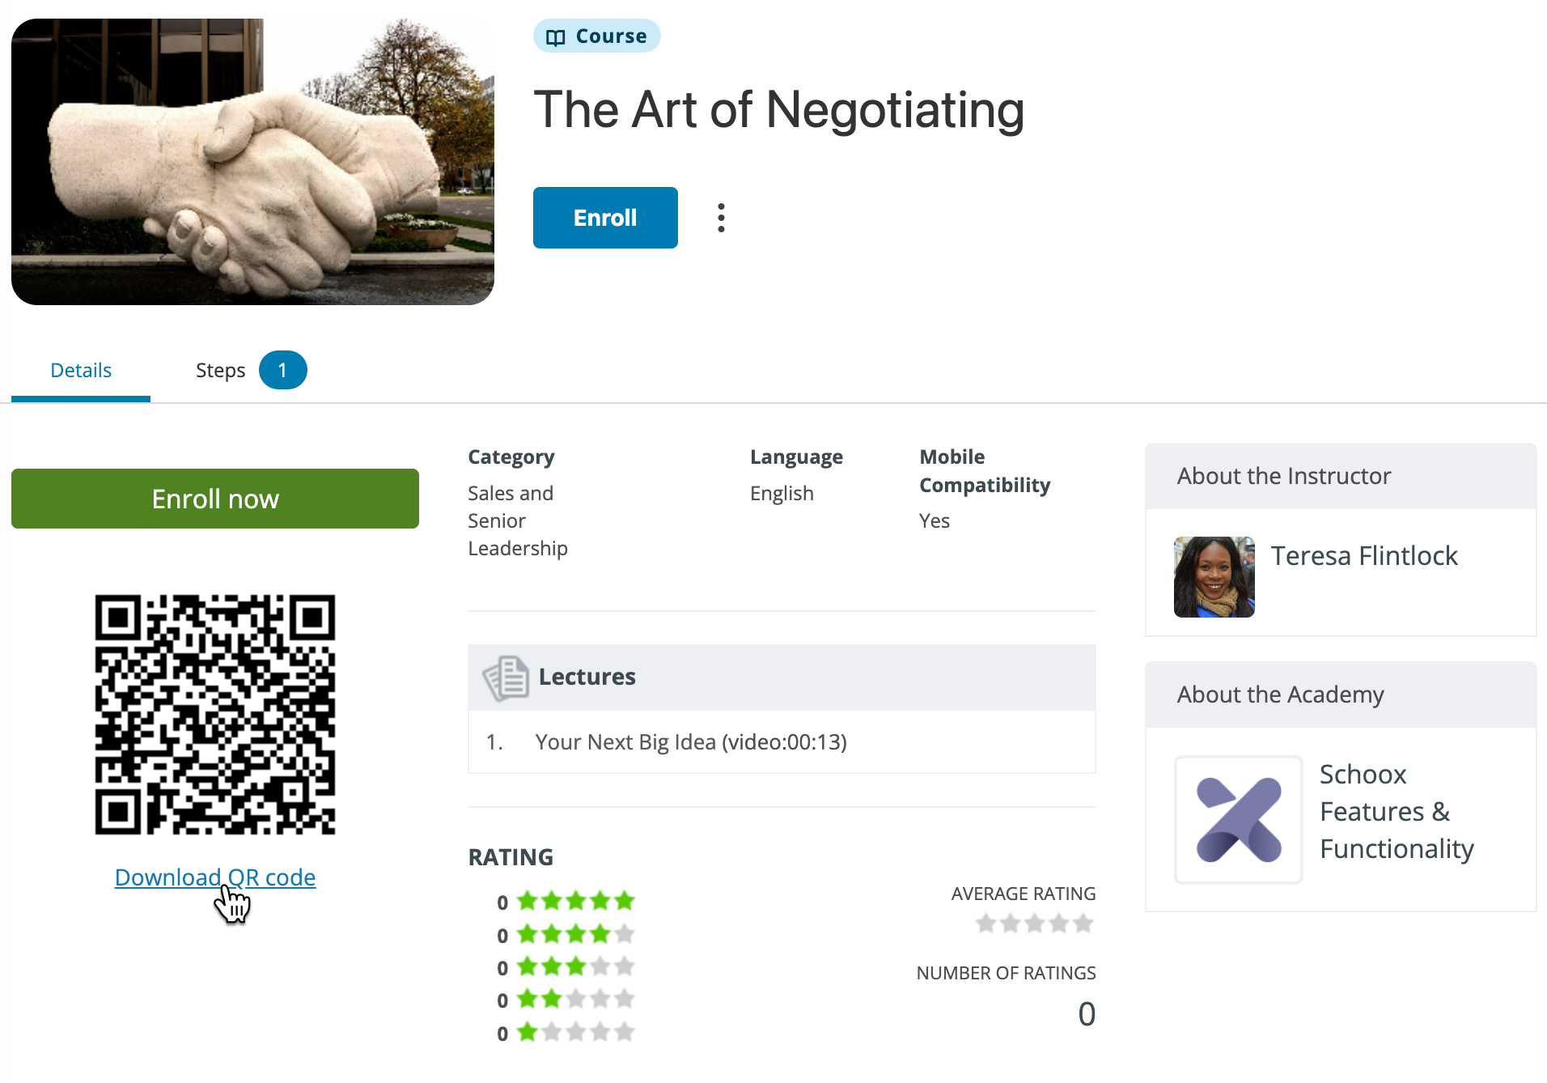1547x1083 pixels.
Task: Open the three-dot more options menu
Action: (x=721, y=218)
